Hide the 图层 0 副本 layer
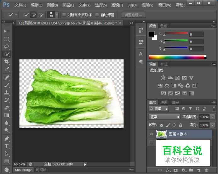Image resolution: width=218 pixels, height=174 pixels. [x=152, y=134]
